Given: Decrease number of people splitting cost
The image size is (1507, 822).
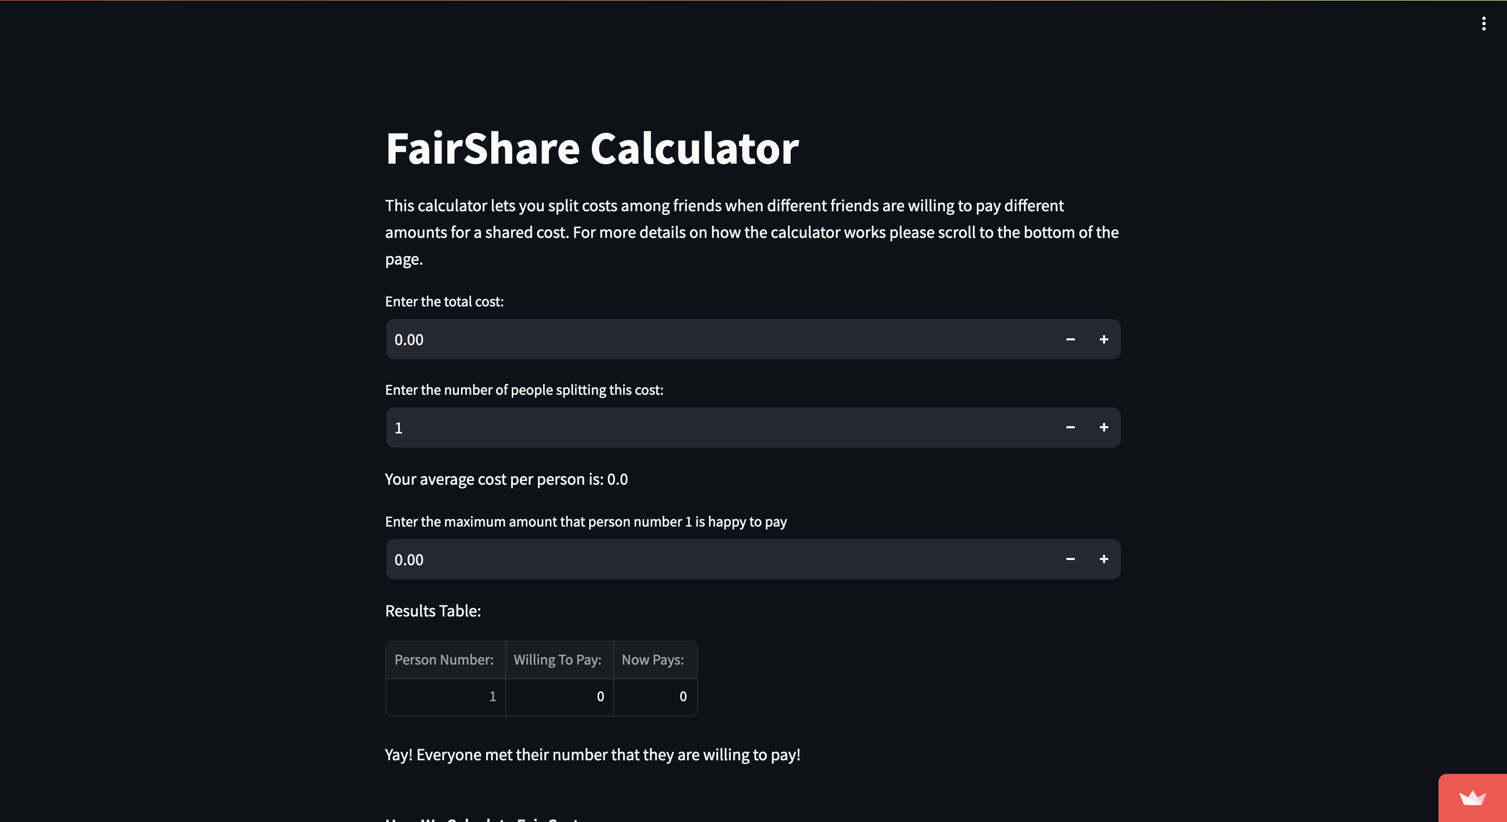Looking at the screenshot, I should pos(1070,427).
